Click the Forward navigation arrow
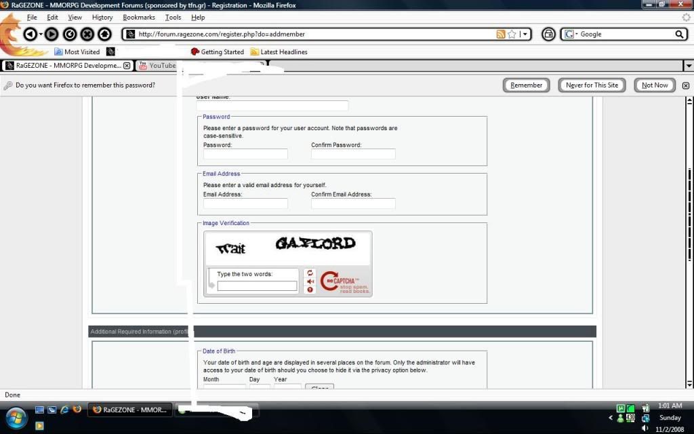694x434 pixels. [x=52, y=34]
